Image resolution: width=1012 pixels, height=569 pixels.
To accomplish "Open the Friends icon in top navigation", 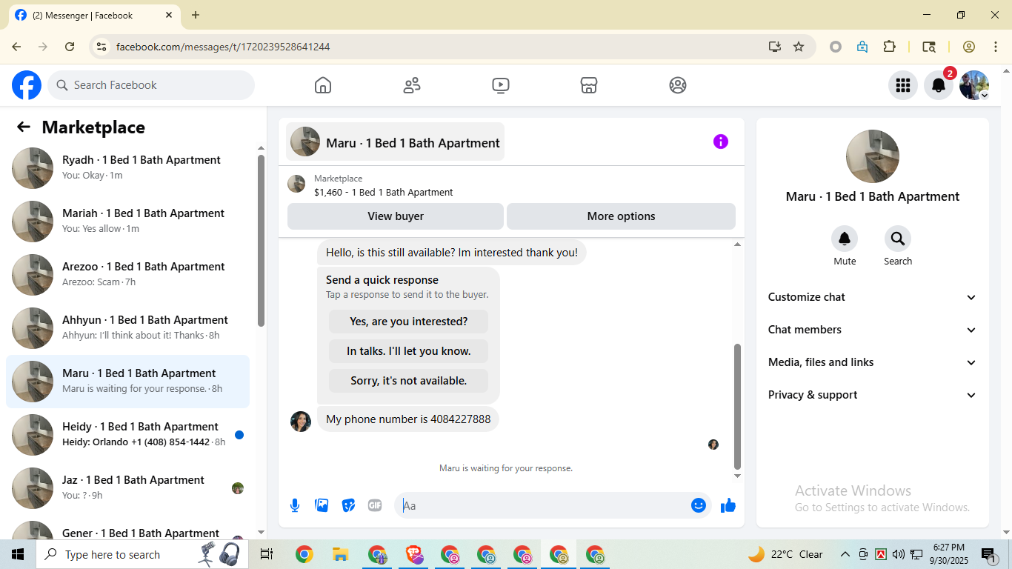I will pos(412,85).
